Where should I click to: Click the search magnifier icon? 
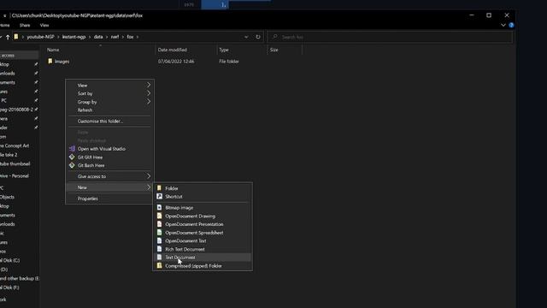tap(275, 37)
